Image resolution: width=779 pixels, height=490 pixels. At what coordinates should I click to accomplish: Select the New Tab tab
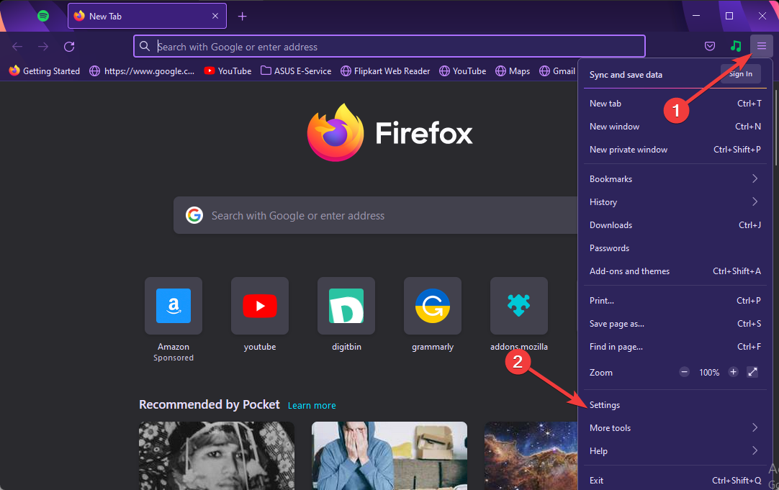147,16
